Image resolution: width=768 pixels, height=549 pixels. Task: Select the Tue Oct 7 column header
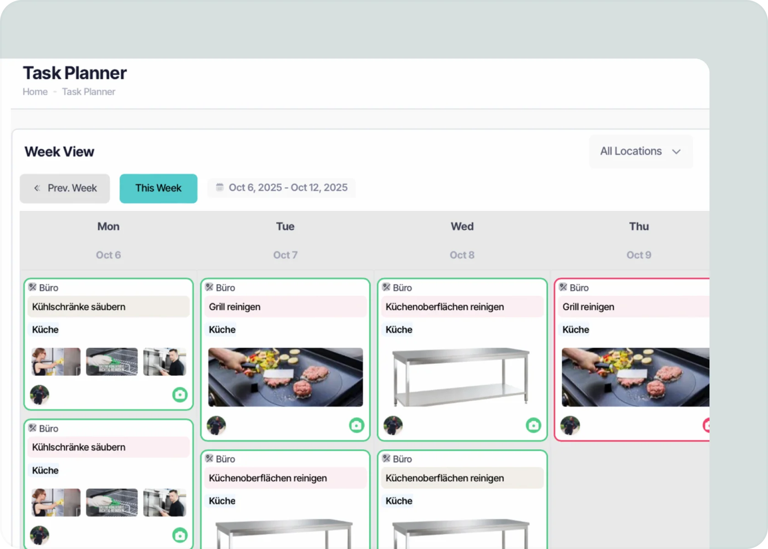pos(285,241)
